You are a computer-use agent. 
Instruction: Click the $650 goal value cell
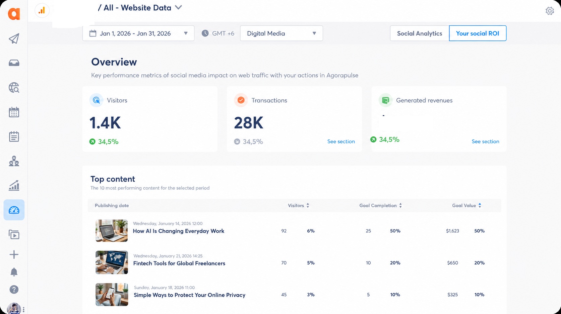pos(452,263)
